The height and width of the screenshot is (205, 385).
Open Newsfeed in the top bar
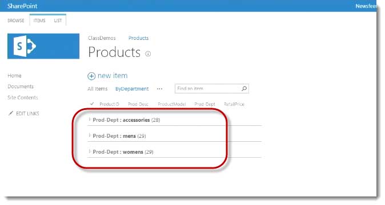[x=366, y=6]
